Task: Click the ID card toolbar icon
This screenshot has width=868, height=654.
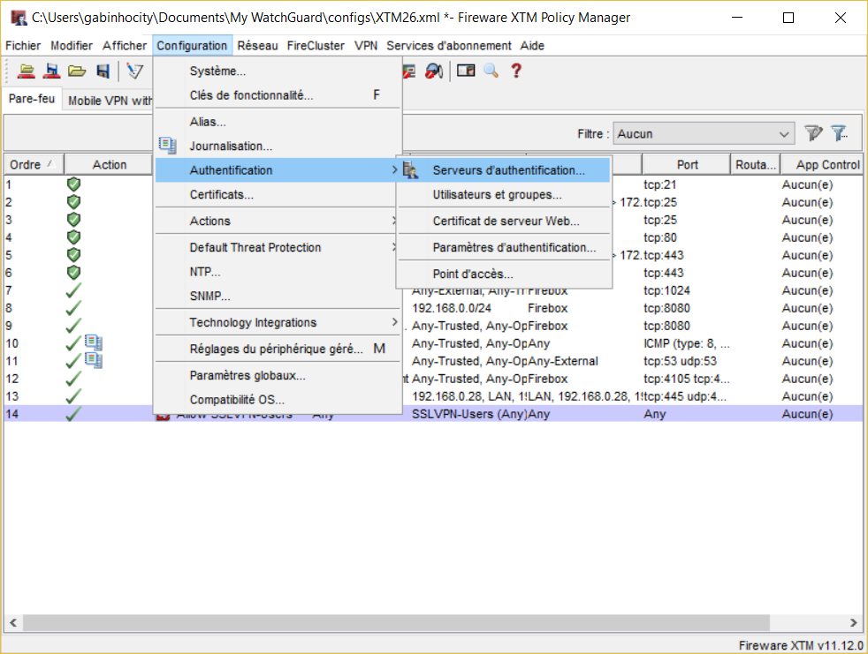Action: click(x=466, y=71)
